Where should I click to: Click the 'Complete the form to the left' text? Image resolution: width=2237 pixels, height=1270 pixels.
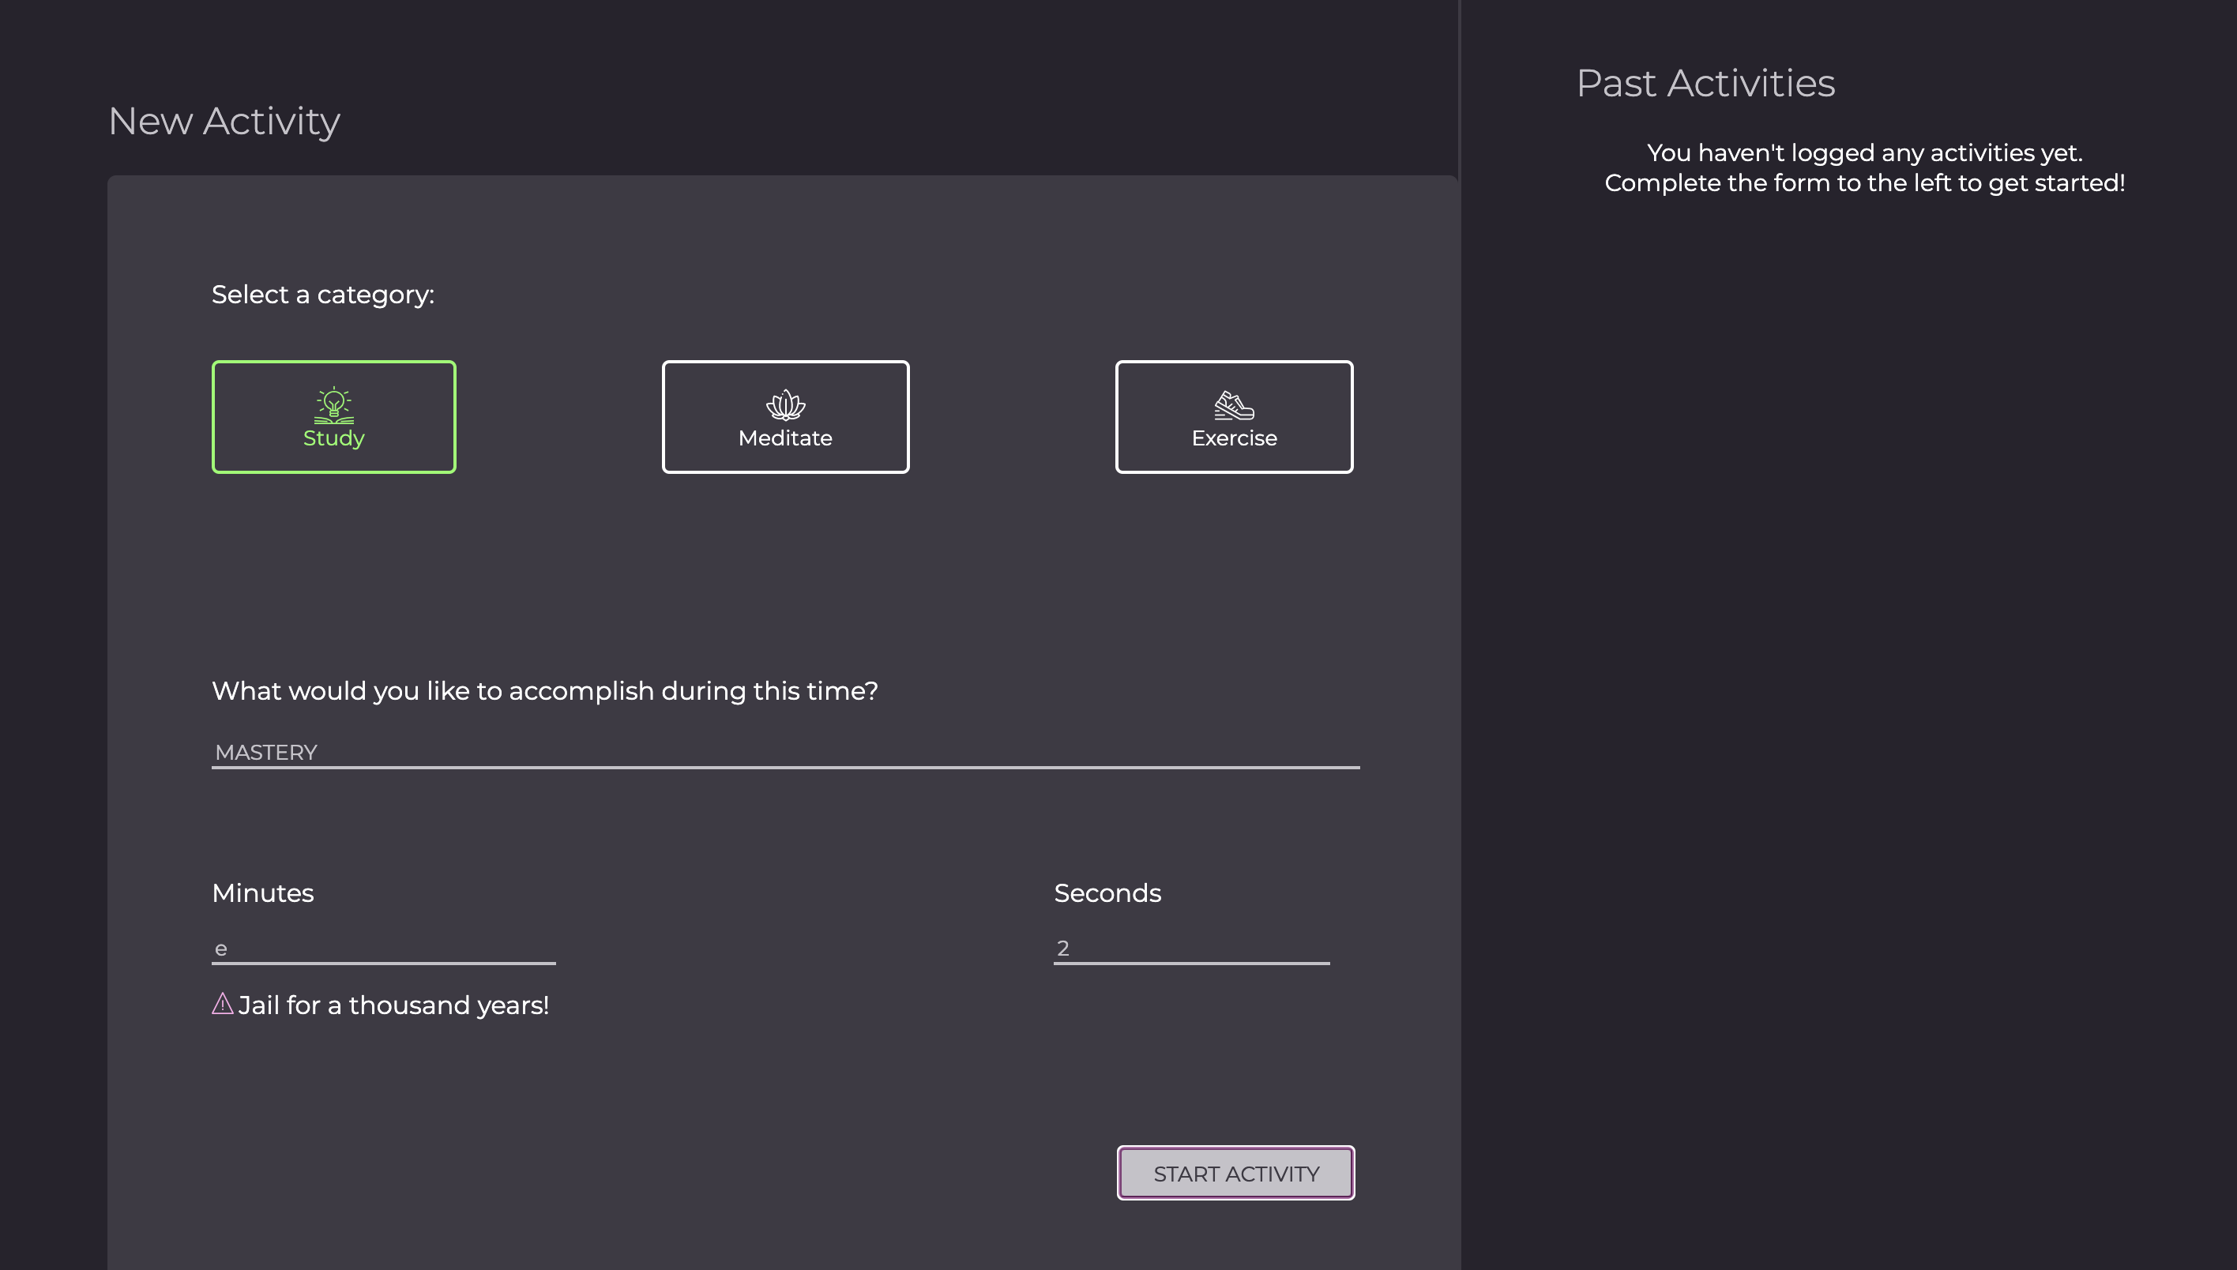1865,183
